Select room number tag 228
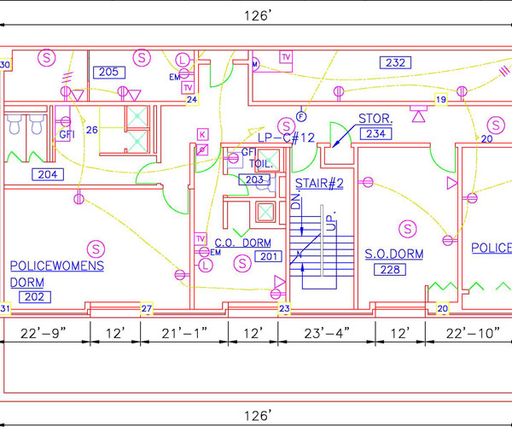The height and width of the screenshot is (427, 512). [x=390, y=270]
